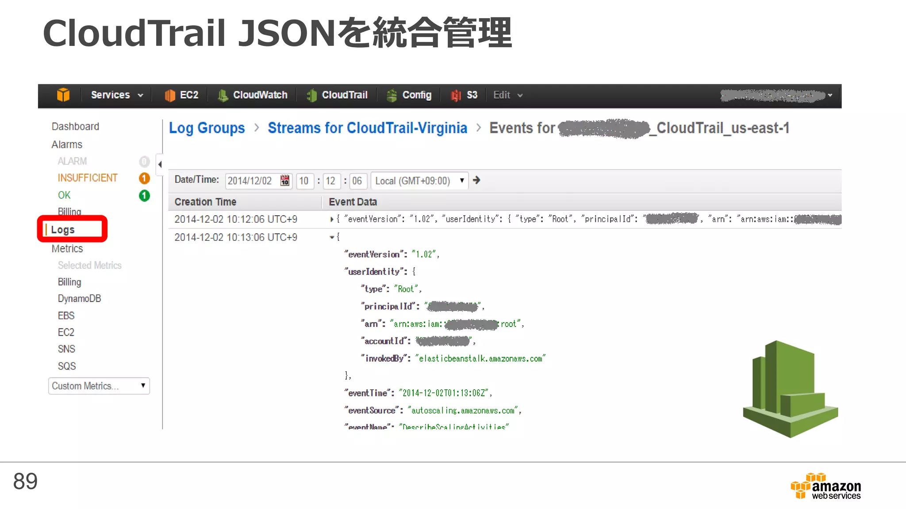906x509 pixels.
Task: Collapse the sidebar with arrow handle
Action: pos(160,164)
